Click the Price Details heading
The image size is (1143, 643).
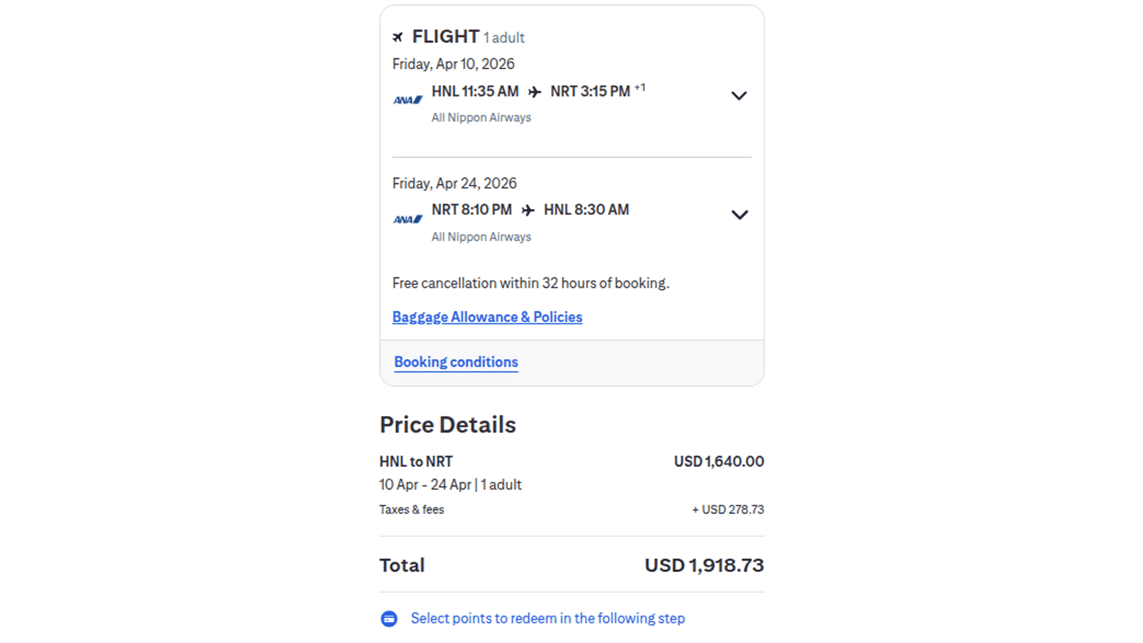(448, 424)
